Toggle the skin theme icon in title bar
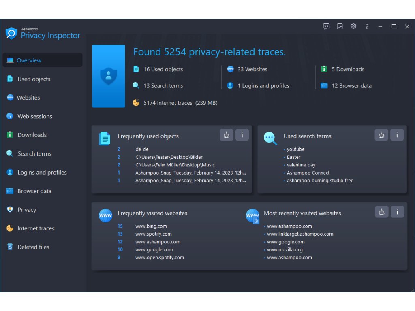The height and width of the screenshot is (311, 415). [x=340, y=26]
